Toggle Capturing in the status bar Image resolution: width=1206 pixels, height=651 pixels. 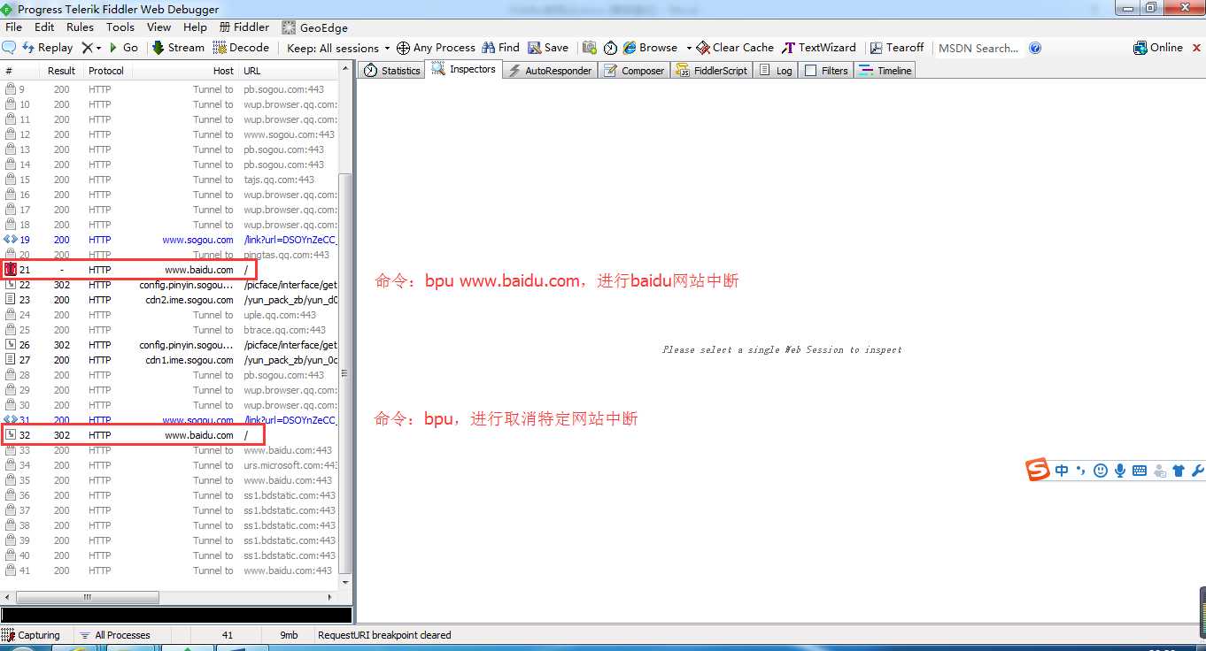(32, 635)
